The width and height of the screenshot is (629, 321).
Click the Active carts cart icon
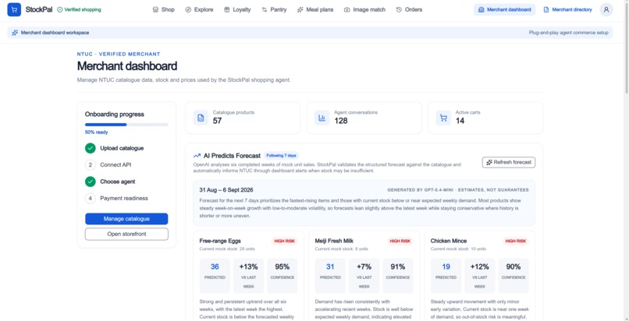click(x=443, y=118)
